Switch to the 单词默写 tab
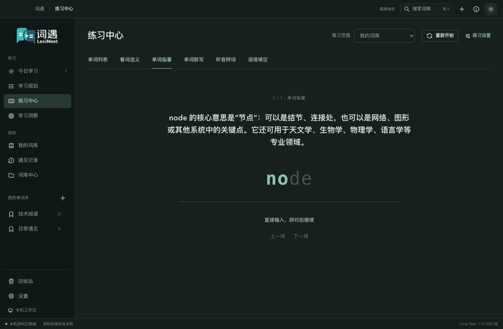503x329 pixels. click(x=194, y=60)
